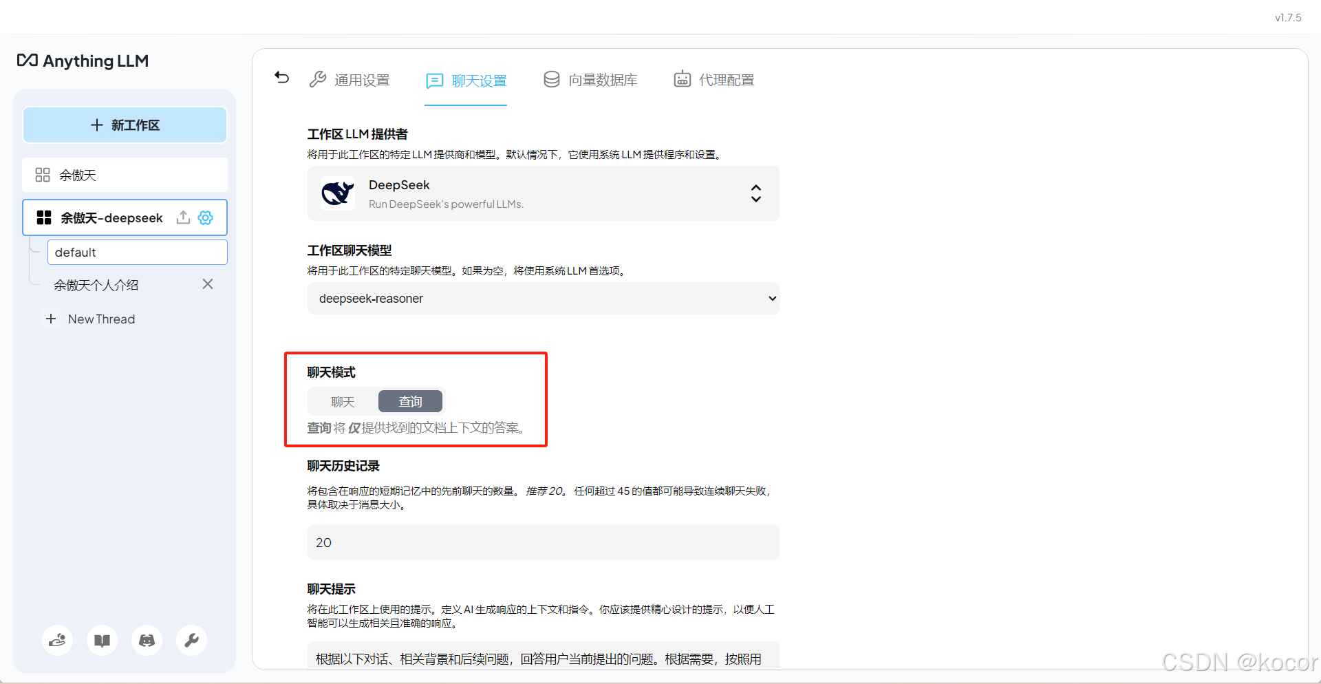Image resolution: width=1321 pixels, height=684 pixels.
Task: Click the 工作区 LLM 提供者 heading
Action: 357,134
